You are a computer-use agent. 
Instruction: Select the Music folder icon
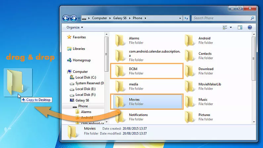pos(190,101)
